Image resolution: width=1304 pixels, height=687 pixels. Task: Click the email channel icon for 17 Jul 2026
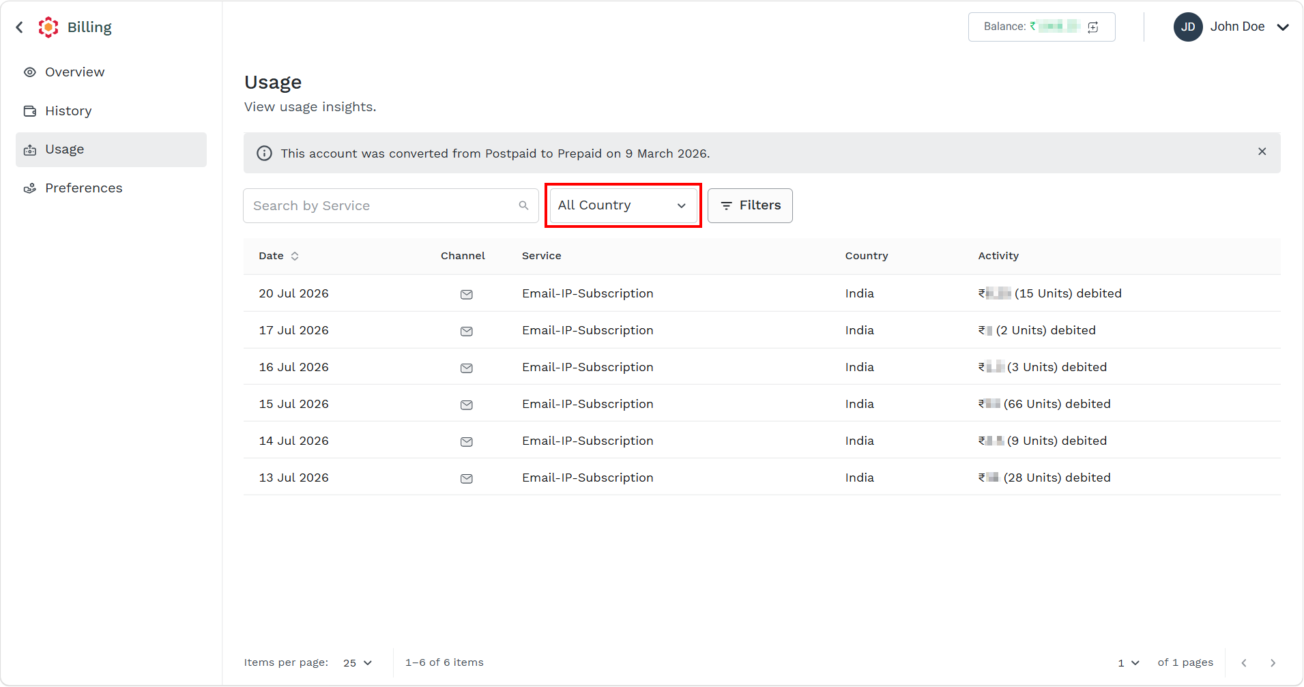(x=467, y=331)
